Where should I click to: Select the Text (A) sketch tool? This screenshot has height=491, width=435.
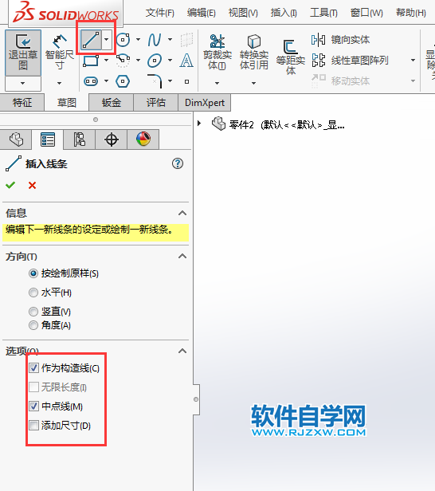[x=186, y=61]
